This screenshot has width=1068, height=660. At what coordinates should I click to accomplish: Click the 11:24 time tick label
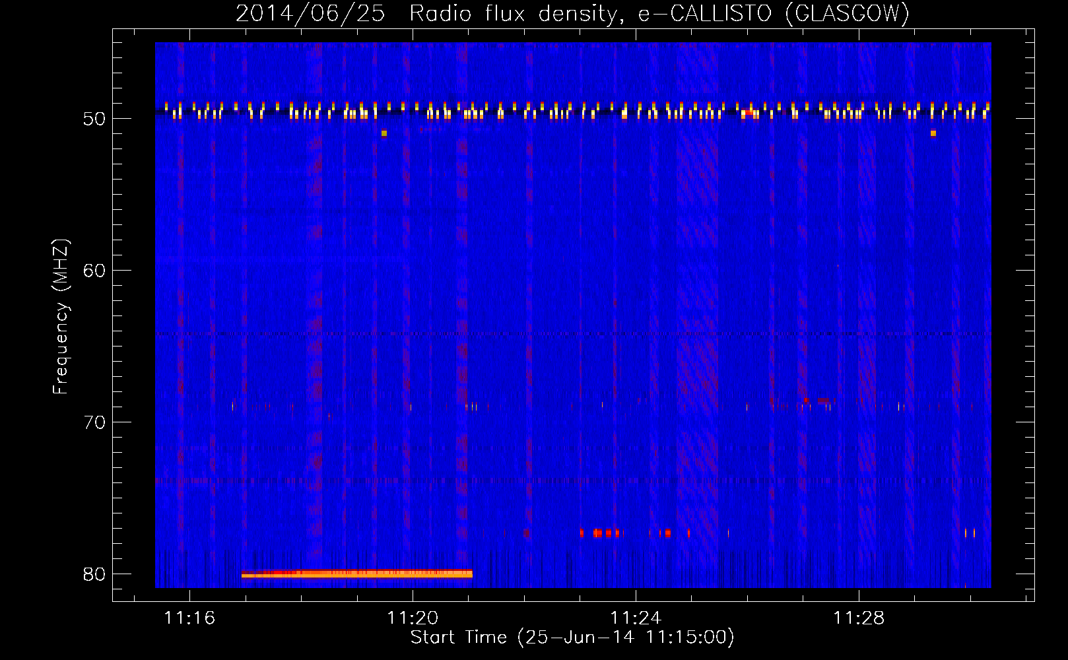pyautogui.click(x=636, y=618)
